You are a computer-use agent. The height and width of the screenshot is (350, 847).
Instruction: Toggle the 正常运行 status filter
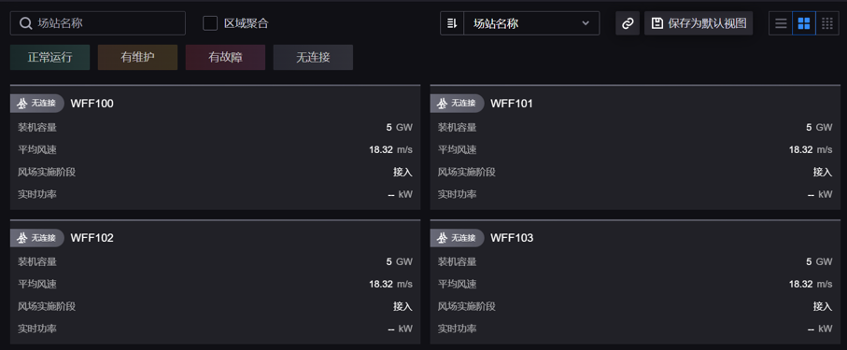click(49, 57)
